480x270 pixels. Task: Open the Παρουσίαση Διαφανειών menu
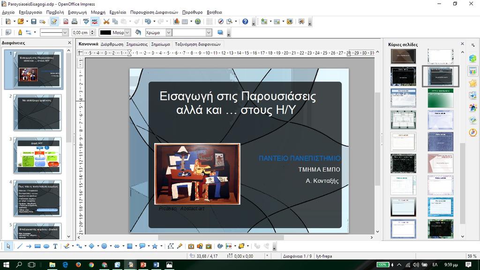click(x=154, y=12)
